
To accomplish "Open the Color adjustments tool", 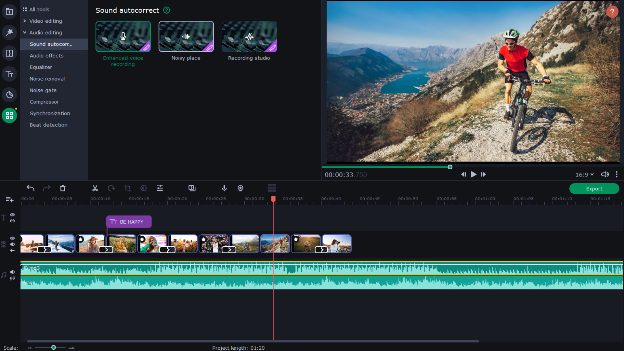I will pyautogui.click(x=143, y=188).
